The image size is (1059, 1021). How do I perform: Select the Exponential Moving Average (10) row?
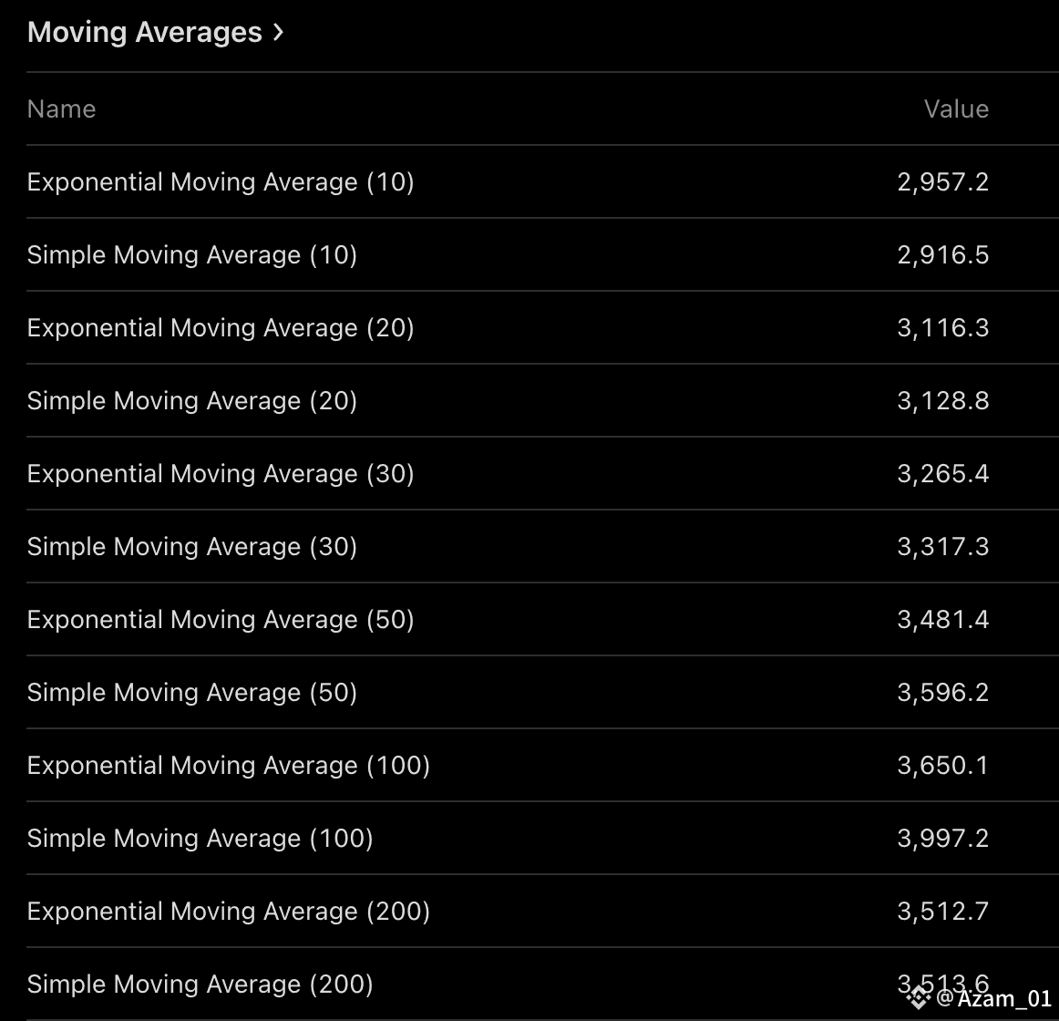pos(221,182)
